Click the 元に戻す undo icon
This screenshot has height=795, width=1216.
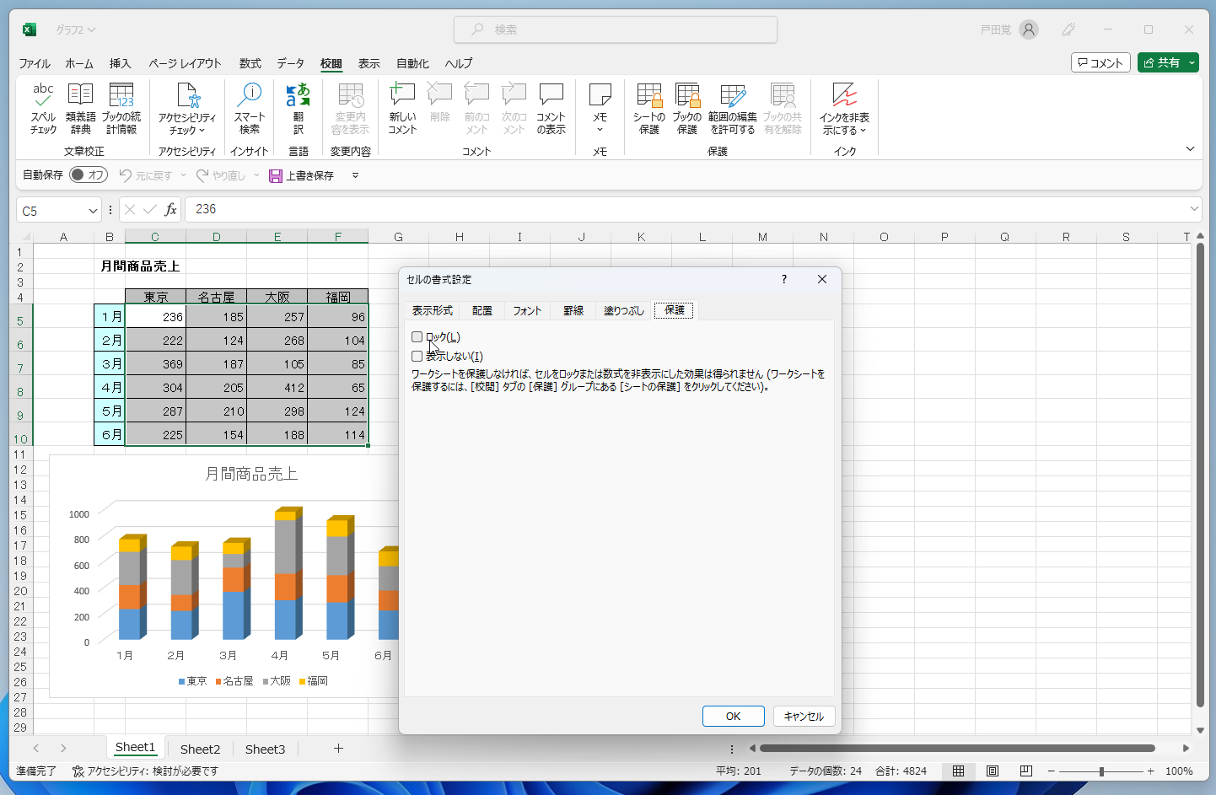click(126, 175)
